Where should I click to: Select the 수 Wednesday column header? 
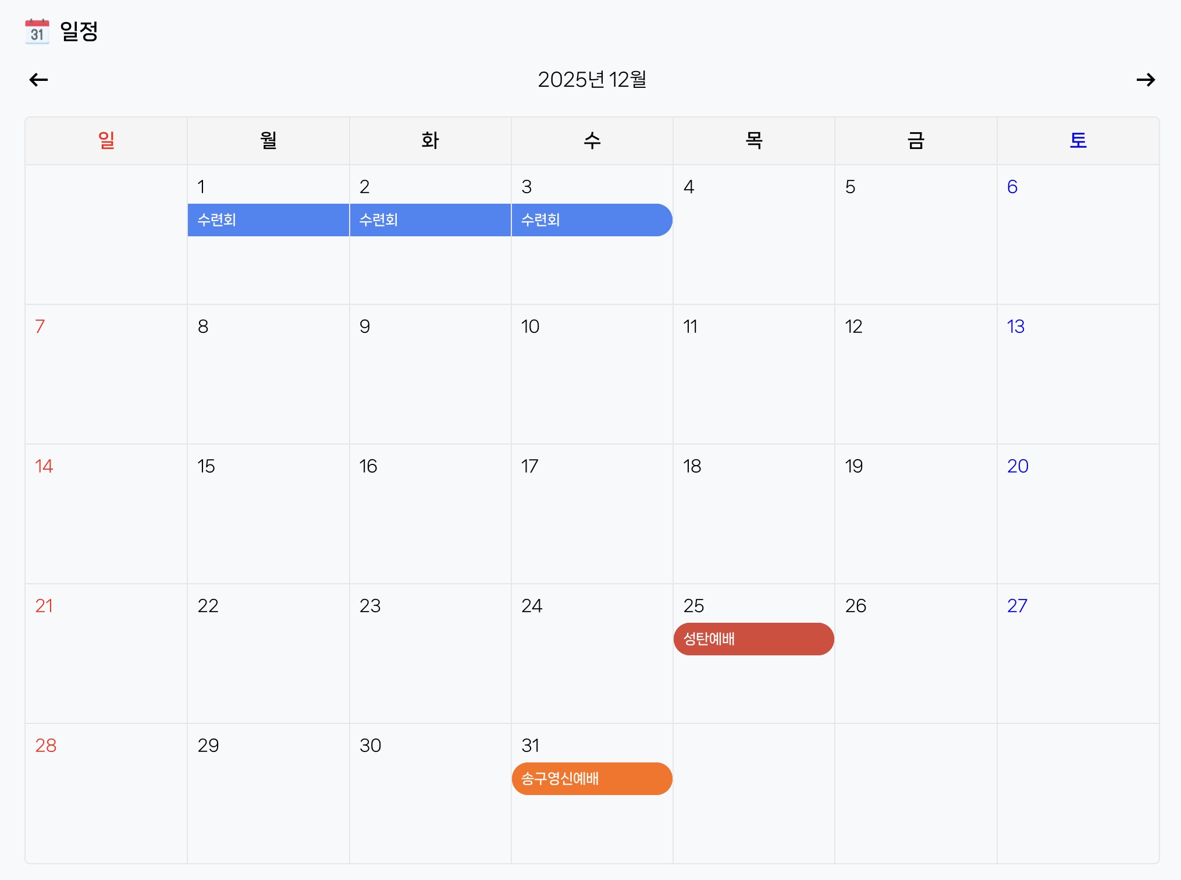(x=592, y=141)
